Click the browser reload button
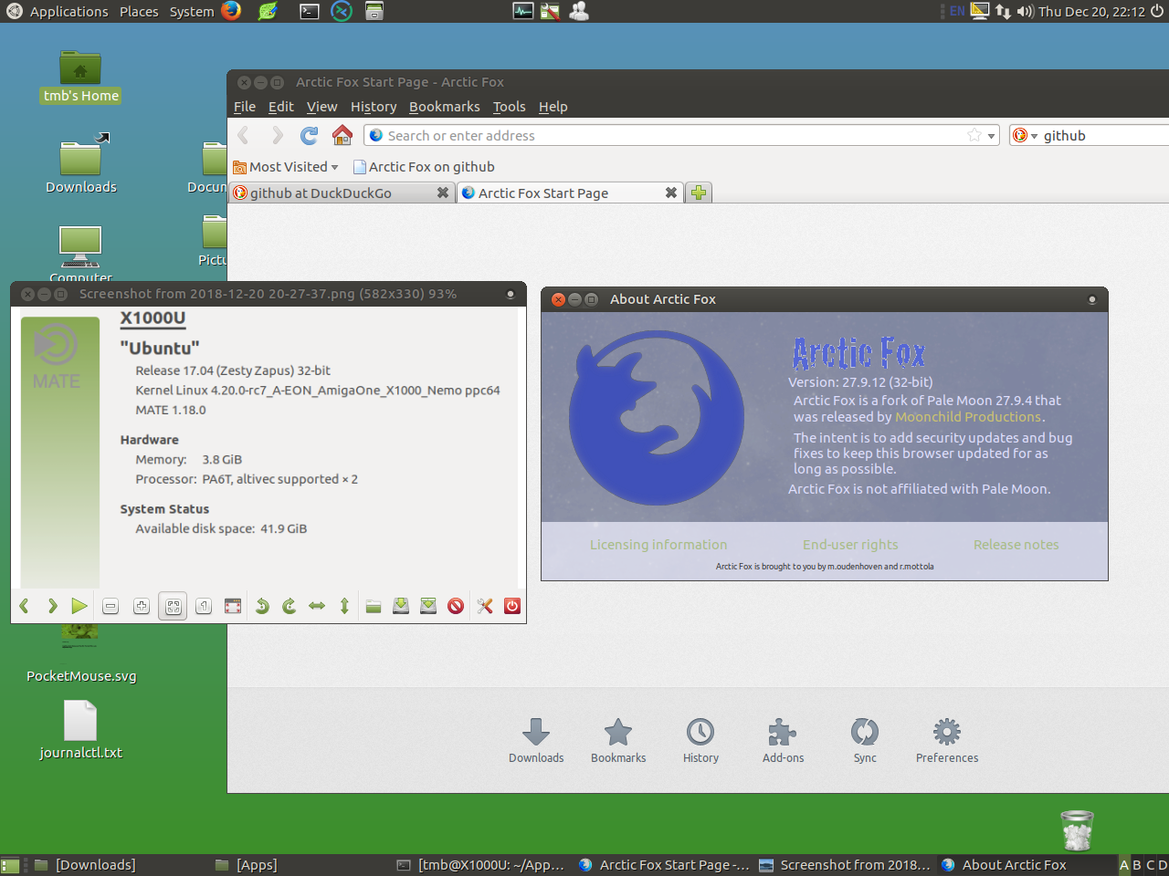Image resolution: width=1169 pixels, height=876 pixels. [310, 136]
